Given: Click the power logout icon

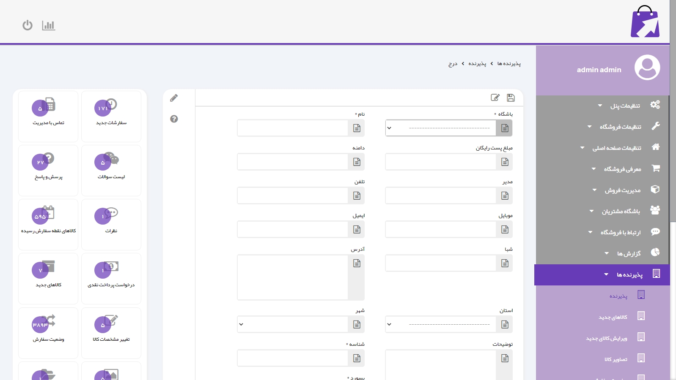Looking at the screenshot, I should [x=27, y=25].
